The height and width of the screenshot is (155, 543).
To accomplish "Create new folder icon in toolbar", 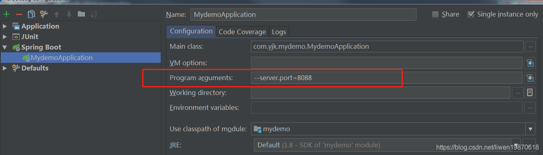I will coord(81,14).
